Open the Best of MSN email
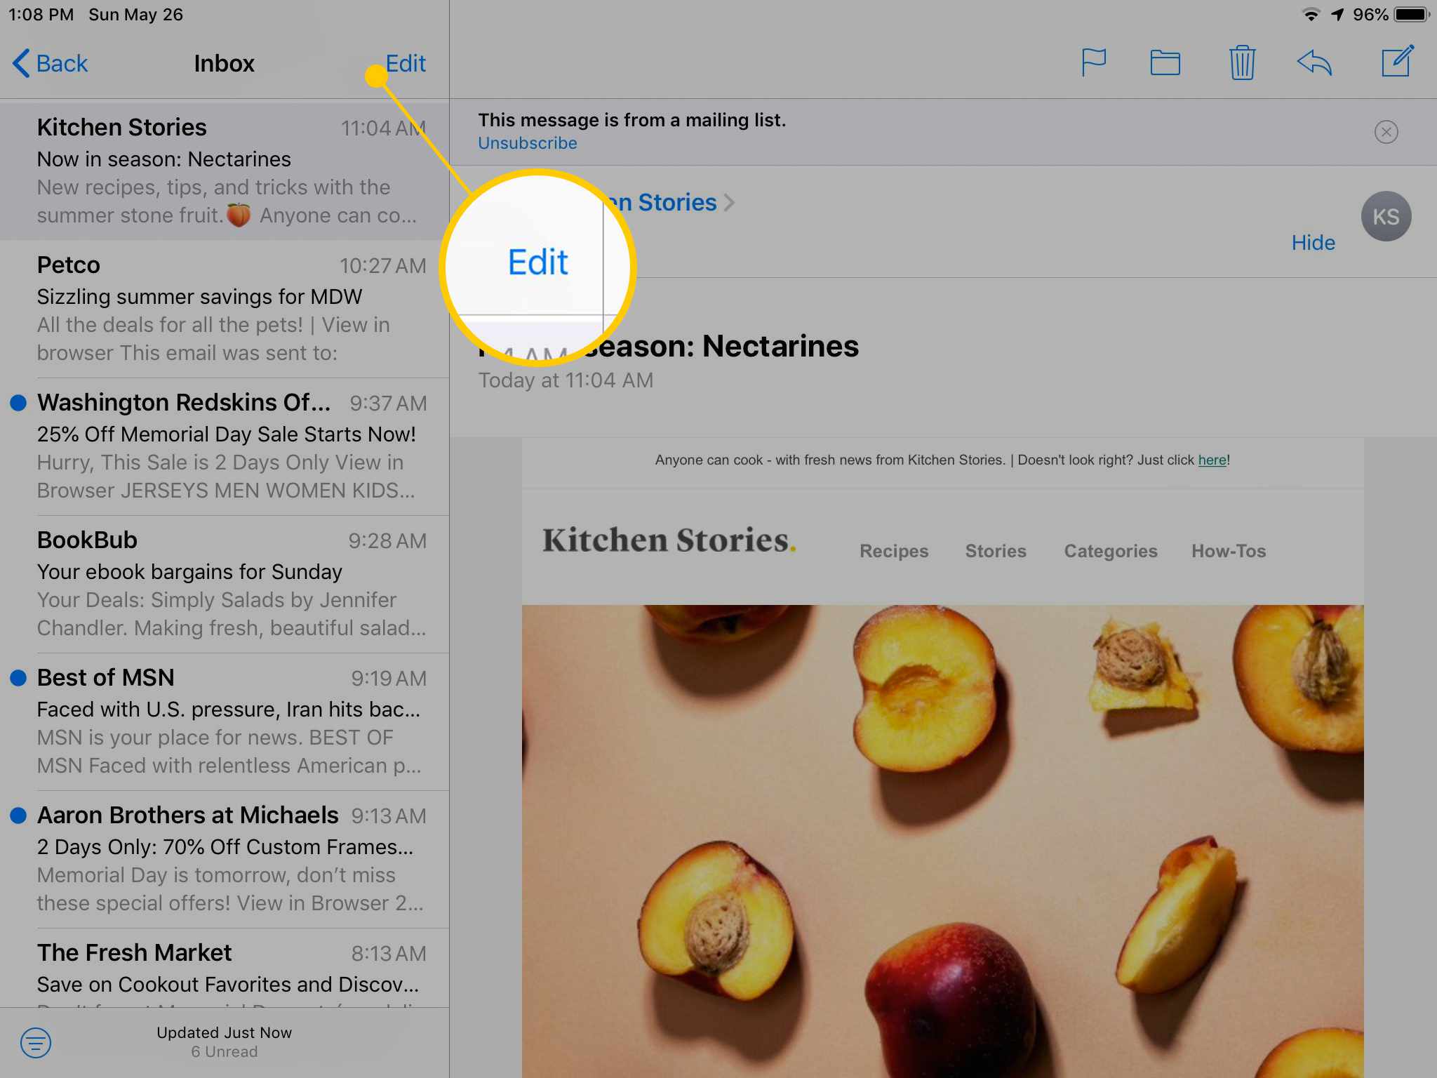The height and width of the screenshot is (1078, 1437). click(225, 721)
